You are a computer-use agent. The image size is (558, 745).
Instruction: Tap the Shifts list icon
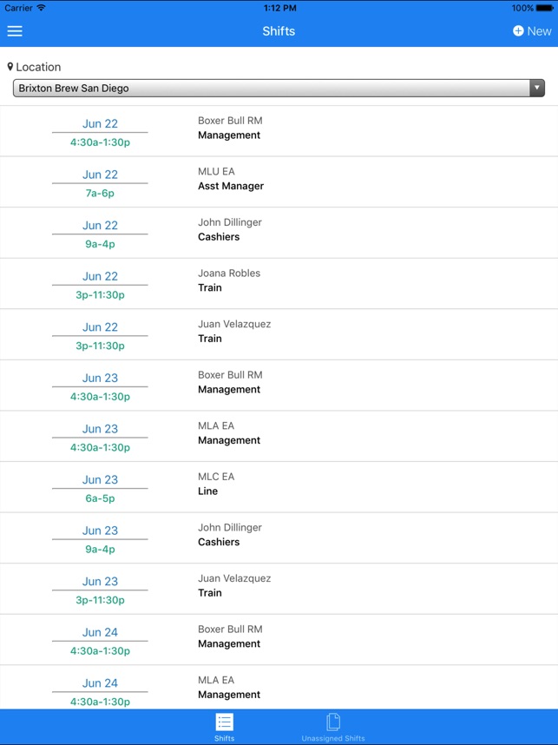coord(225,722)
